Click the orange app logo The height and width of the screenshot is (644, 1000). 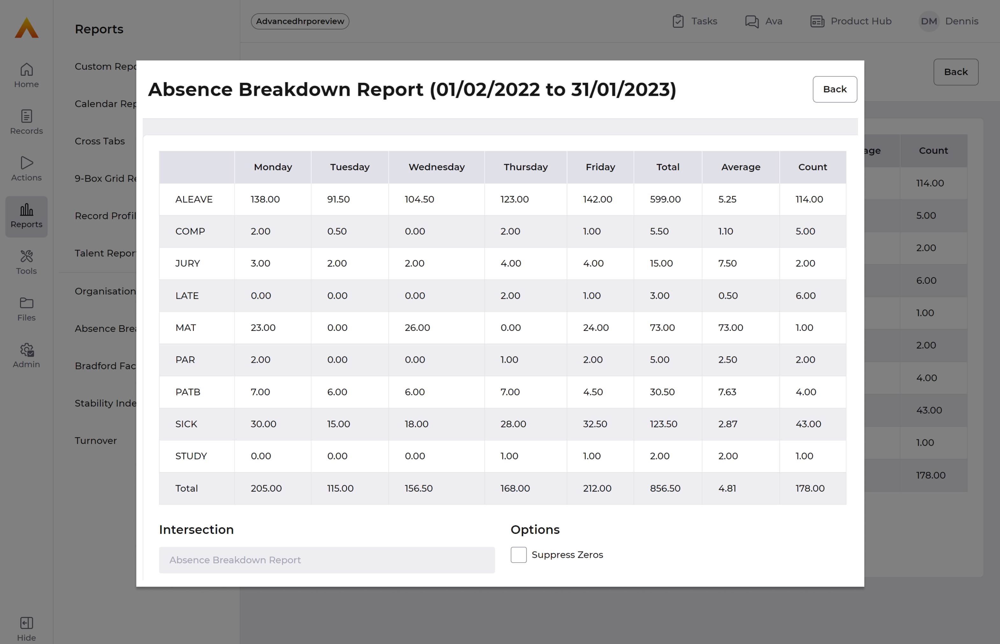click(x=26, y=28)
